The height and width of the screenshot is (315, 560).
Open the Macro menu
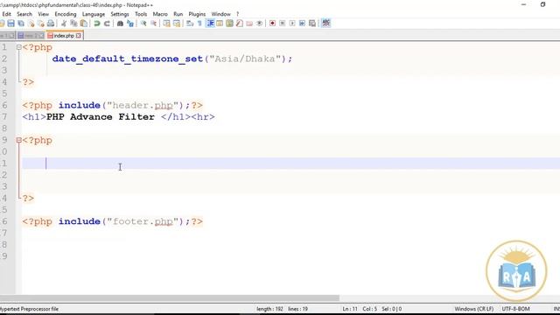[x=160, y=14]
